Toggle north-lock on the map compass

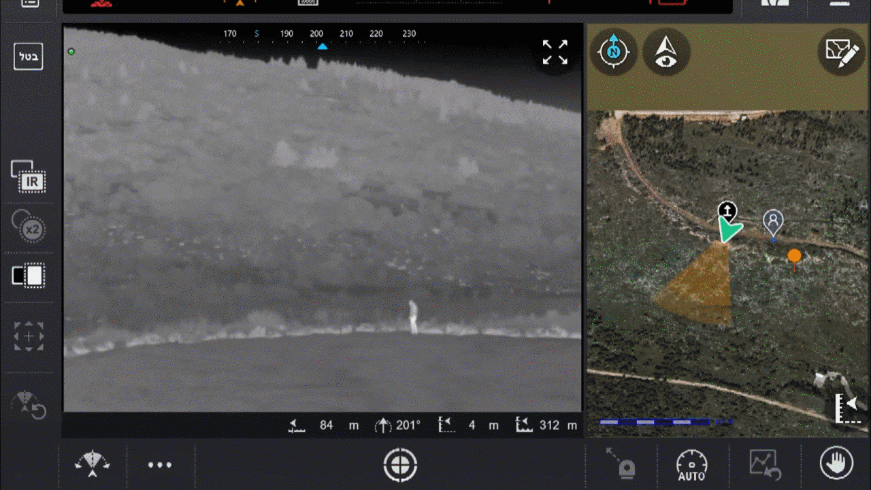(613, 51)
